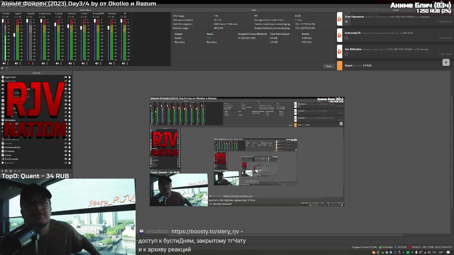This screenshot has height=255, width=454.
Task: Click the remove source trash icon
Action: [6, 171]
